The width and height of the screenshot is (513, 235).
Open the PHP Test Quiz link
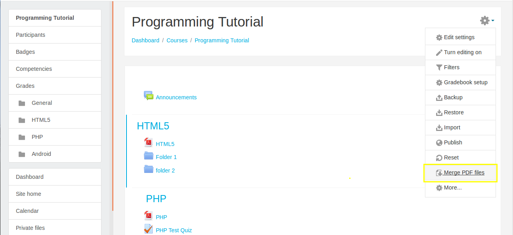tap(174, 230)
